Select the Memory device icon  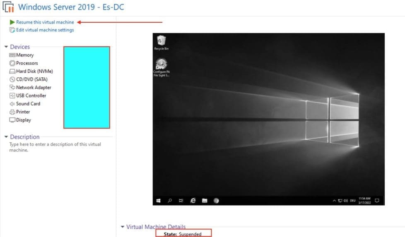(x=12, y=55)
